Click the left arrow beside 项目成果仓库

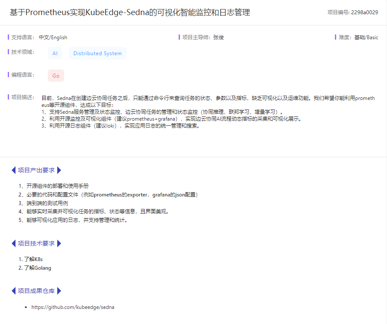pos(14,291)
